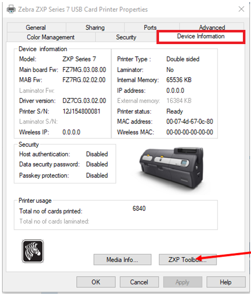Open the General tab
Image resolution: width=251 pixels, height=294 pixels.
[36, 27]
